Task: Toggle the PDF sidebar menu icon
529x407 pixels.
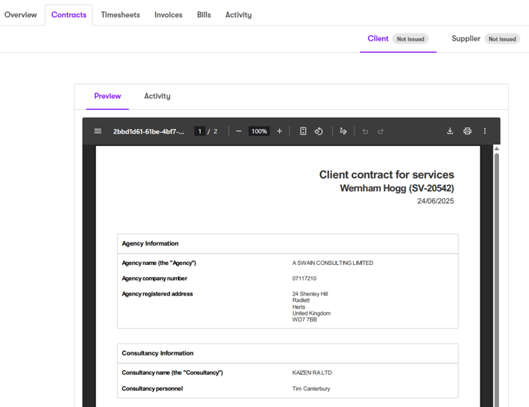Action: (98, 131)
